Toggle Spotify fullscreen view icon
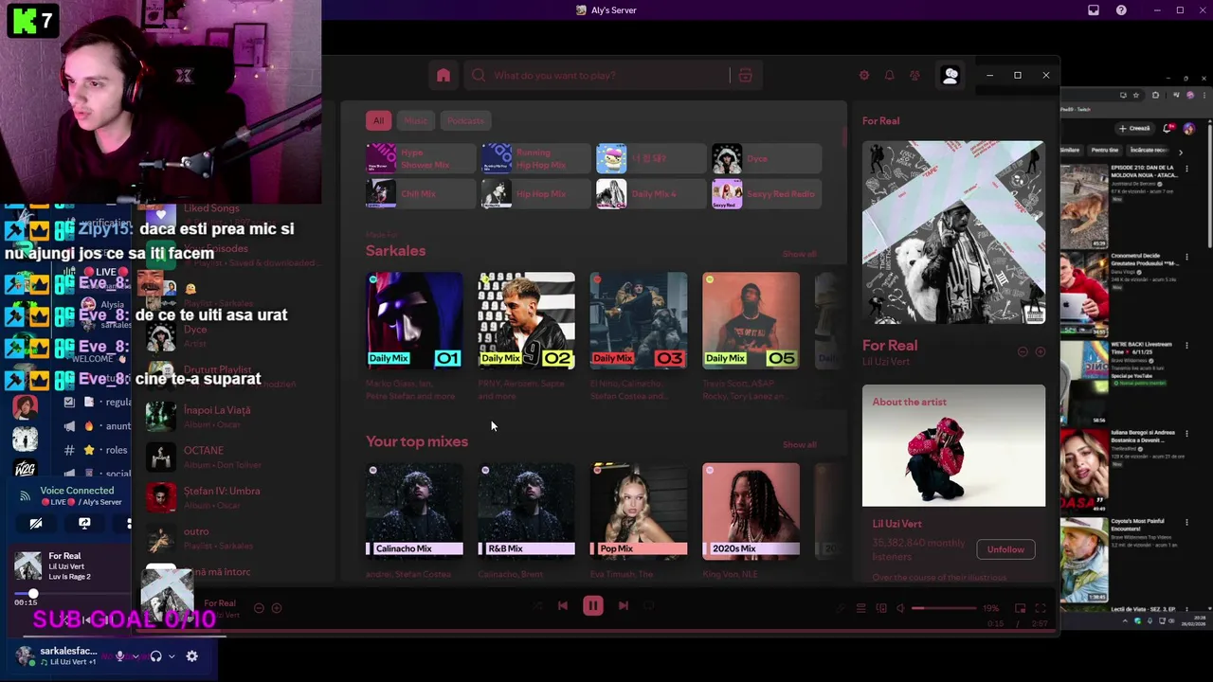The height and width of the screenshot is (682, 1213). (x=1040, y=608)
